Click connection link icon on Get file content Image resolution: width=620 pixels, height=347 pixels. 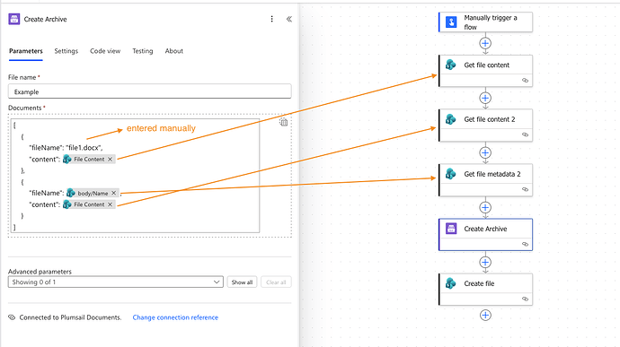pos(525,81)
